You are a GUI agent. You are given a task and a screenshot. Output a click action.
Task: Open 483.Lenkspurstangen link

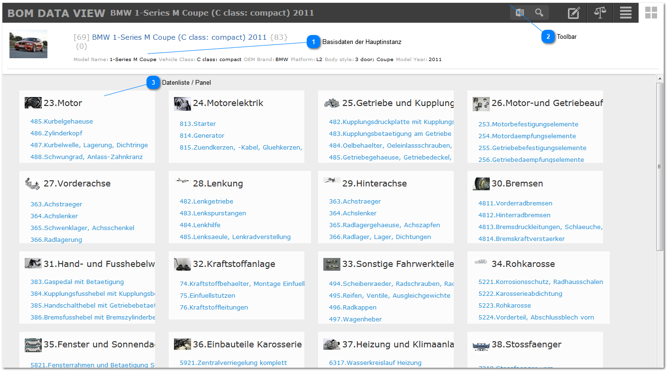[213, 213]
